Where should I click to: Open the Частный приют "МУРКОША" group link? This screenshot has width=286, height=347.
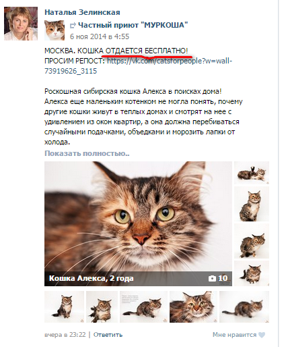click(x=133, y=25)
